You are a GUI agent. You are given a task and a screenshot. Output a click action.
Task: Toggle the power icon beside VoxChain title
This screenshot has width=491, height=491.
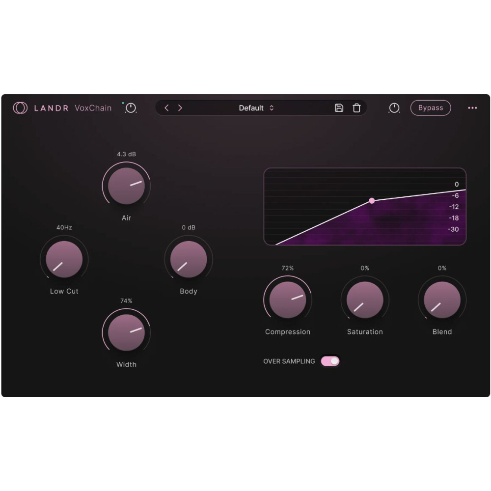point(131,108)
